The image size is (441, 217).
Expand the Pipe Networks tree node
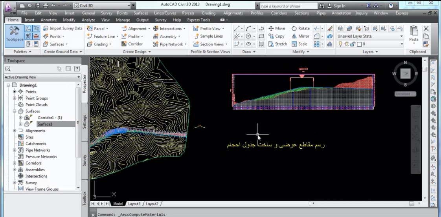pos(14,150)
